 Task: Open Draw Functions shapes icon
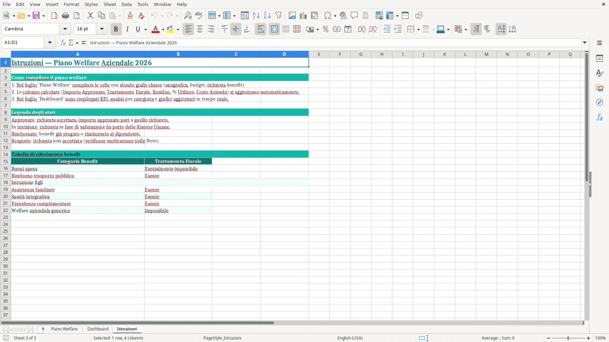pyautogui.click(x=419, y=16)
